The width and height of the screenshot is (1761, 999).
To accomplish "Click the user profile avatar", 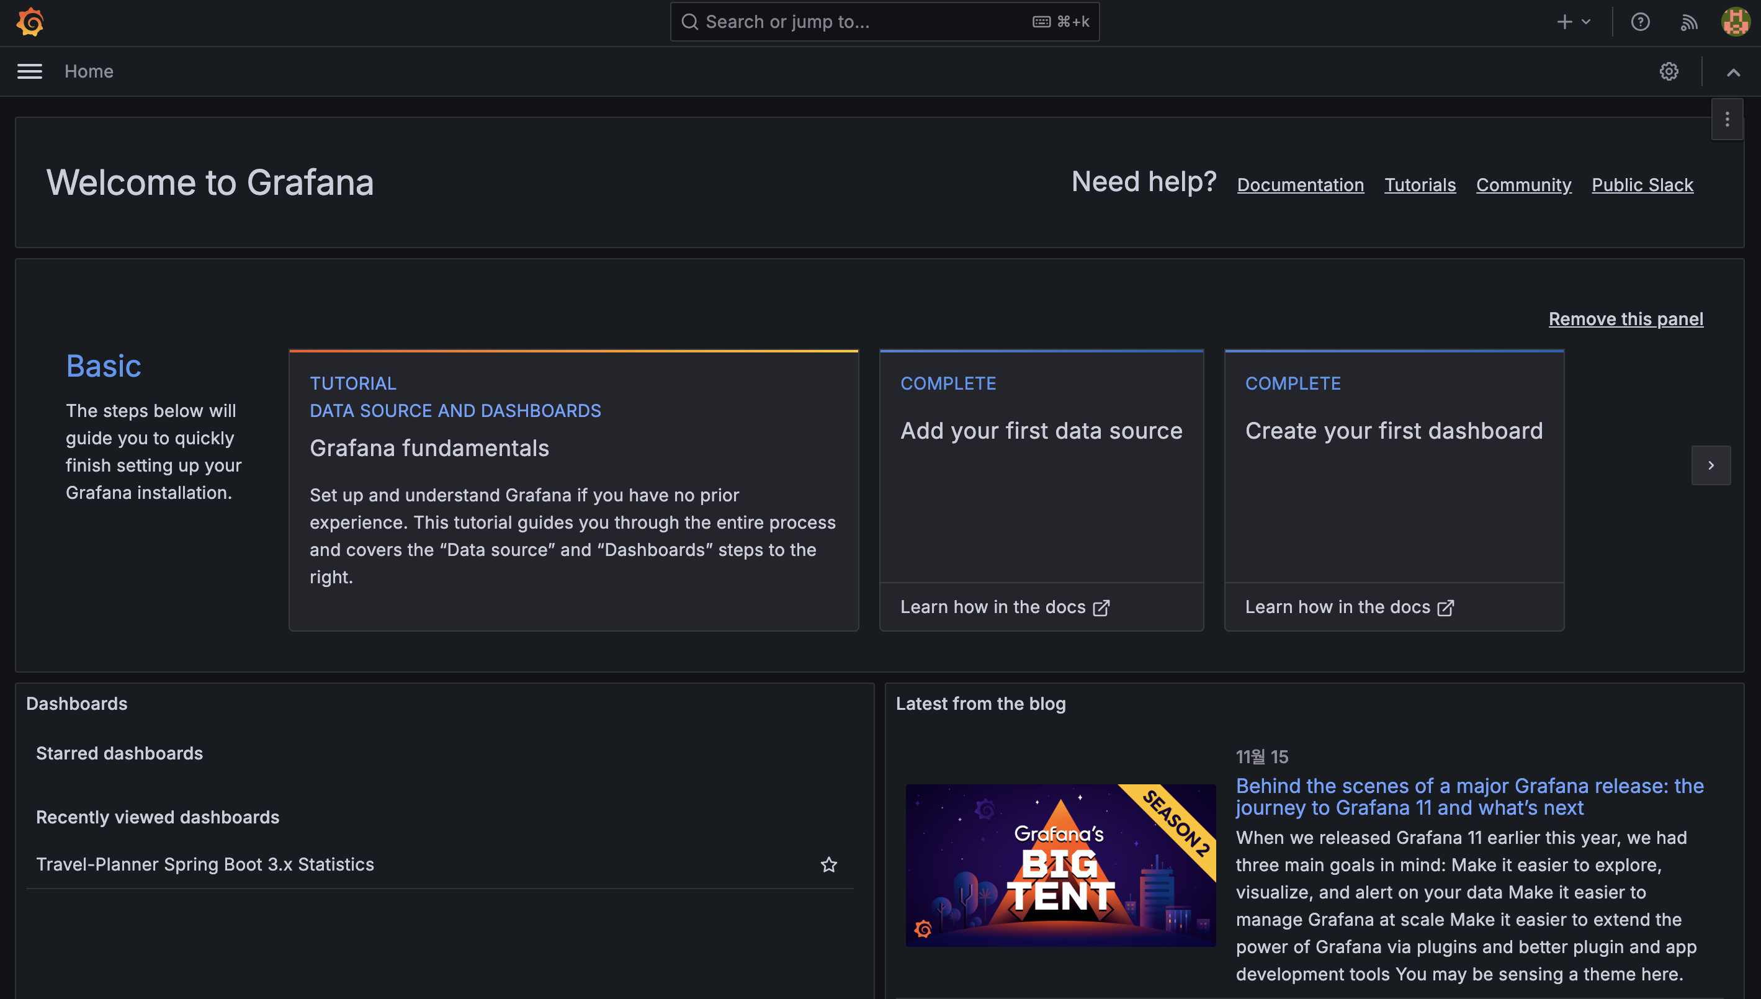I will tap(1736, 22).
